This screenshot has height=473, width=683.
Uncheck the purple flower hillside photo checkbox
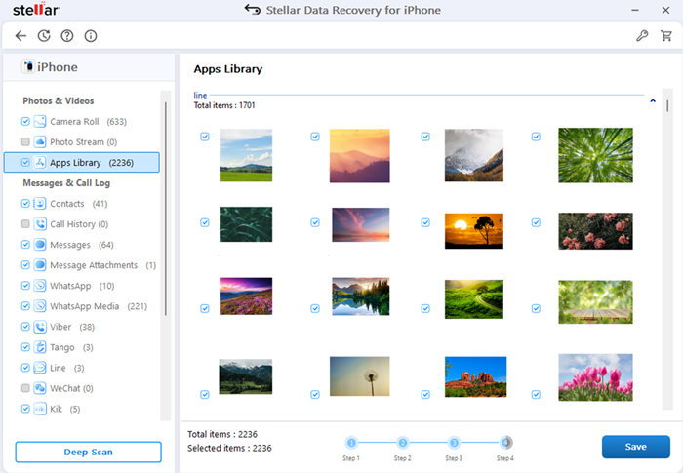(x=204, y=308)
